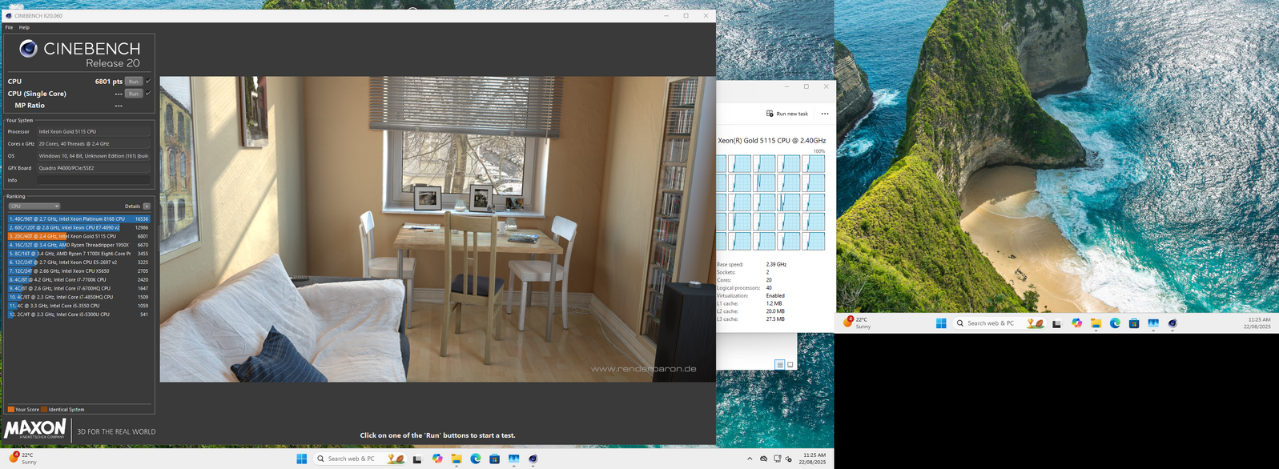Click the OS field showing Windows 10
1279x469 pixels.
[94, 156]
